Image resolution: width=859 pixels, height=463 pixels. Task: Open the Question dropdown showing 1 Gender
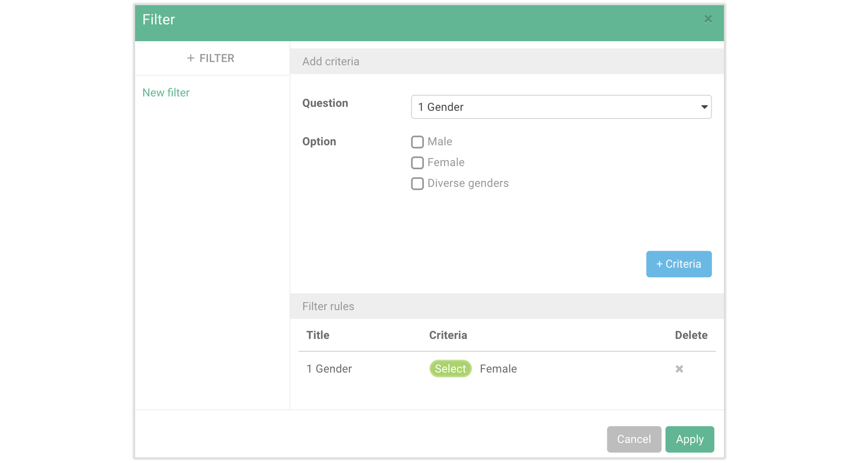[x=561, y=107]
